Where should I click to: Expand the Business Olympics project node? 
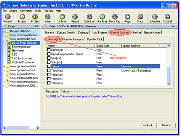[x=4, y=31]
